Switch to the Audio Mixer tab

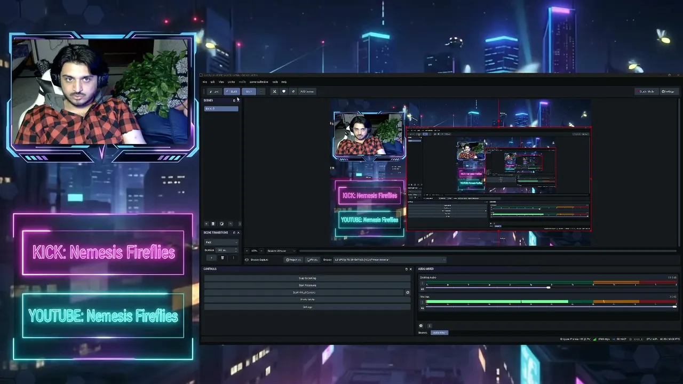click(x=439, y=333)
